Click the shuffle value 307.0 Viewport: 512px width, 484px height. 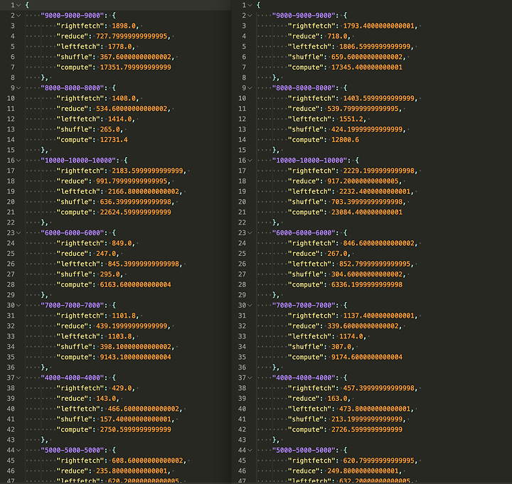coord(341,347)
